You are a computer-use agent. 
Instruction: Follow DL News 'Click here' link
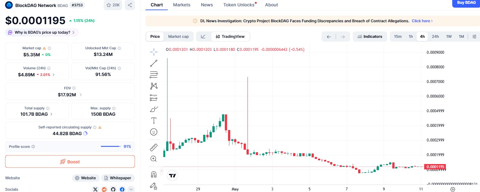(x=422, y=21)
